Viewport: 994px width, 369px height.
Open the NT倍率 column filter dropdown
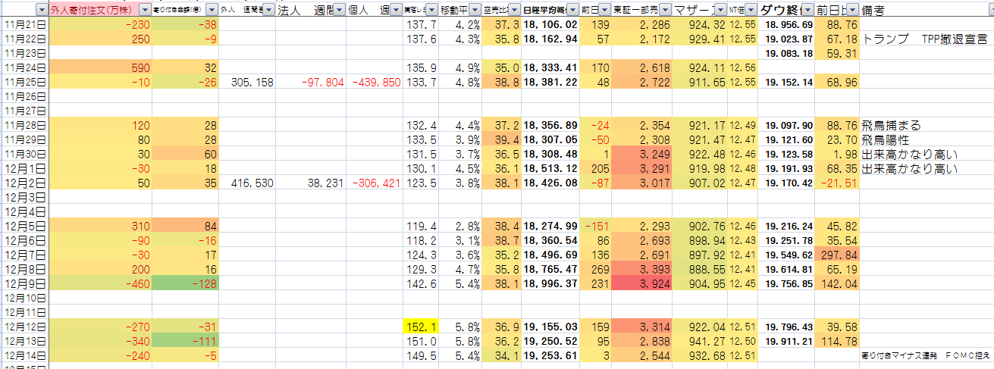tap(752, 11)
